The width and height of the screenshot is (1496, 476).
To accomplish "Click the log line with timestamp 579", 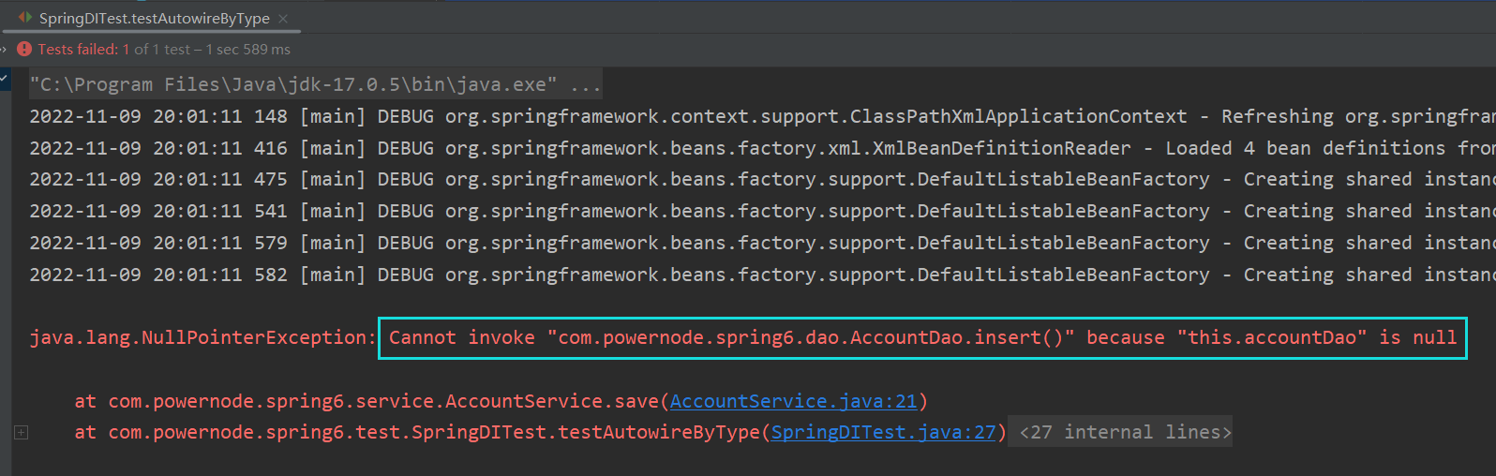I will 762,243.
